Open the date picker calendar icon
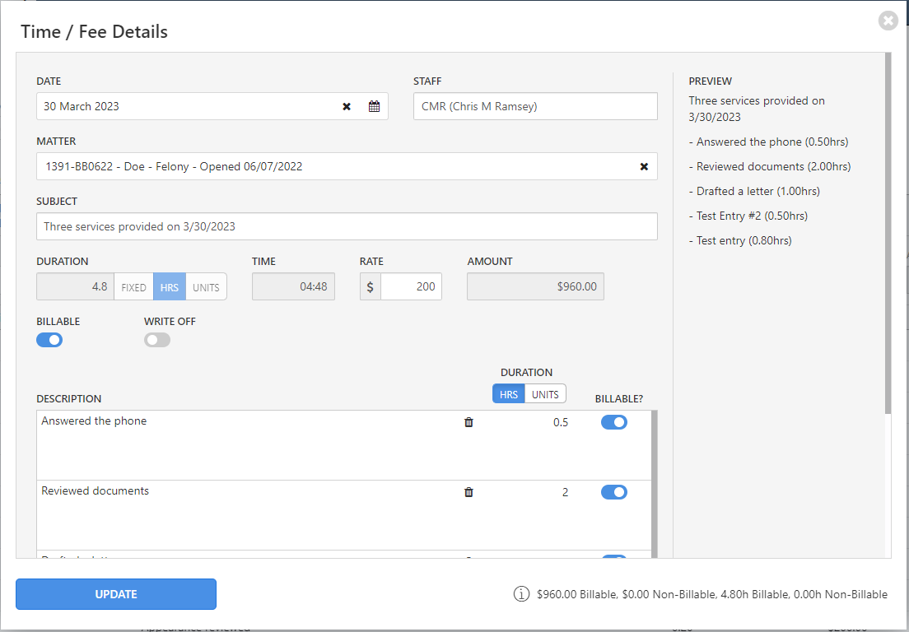The width and height of the screenshot is (909, 632). [x=373, y=105]
